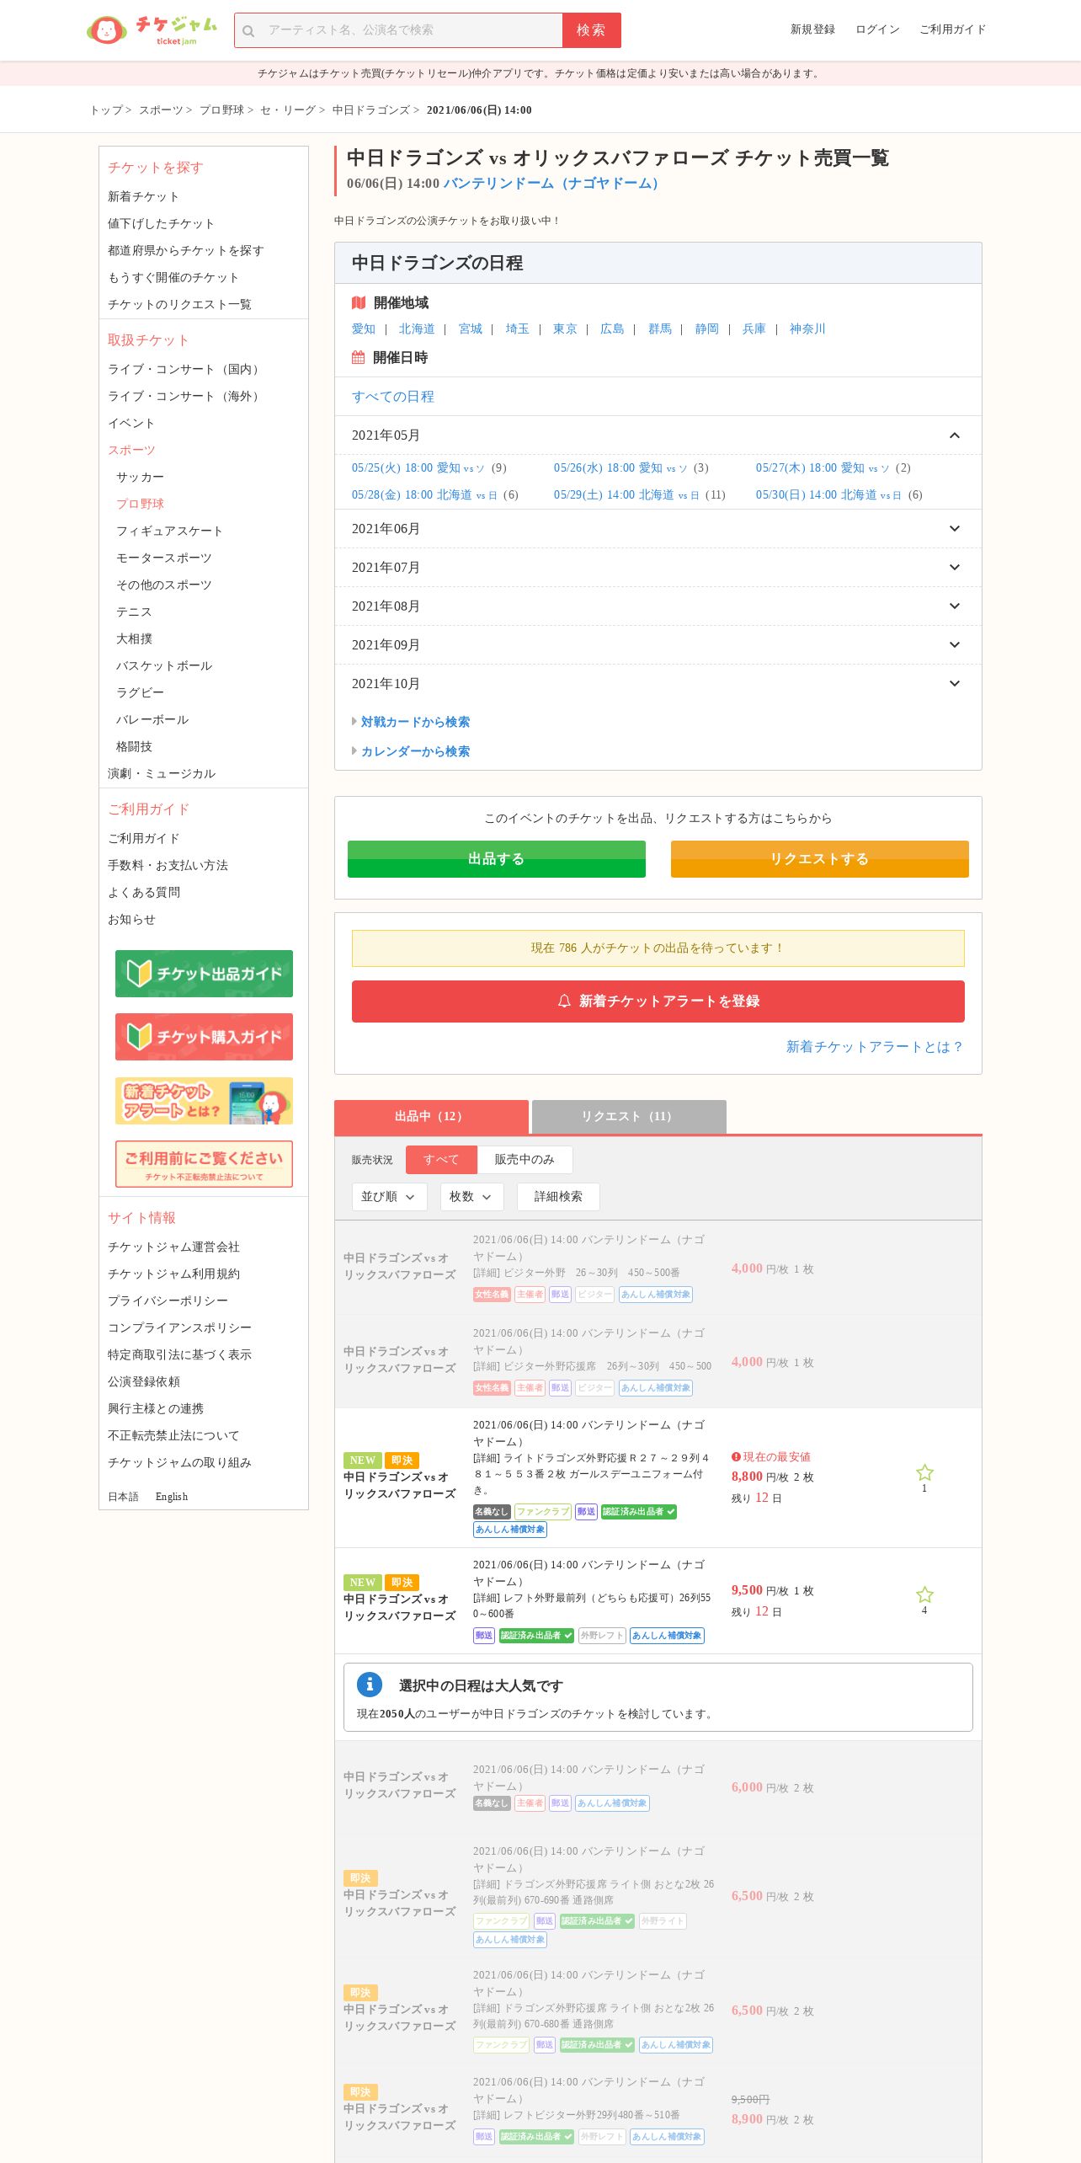Favorite the 9,500円 ticket with star icon
The width and height of the screenshot is (1081, 2163).
[924, 1594]
